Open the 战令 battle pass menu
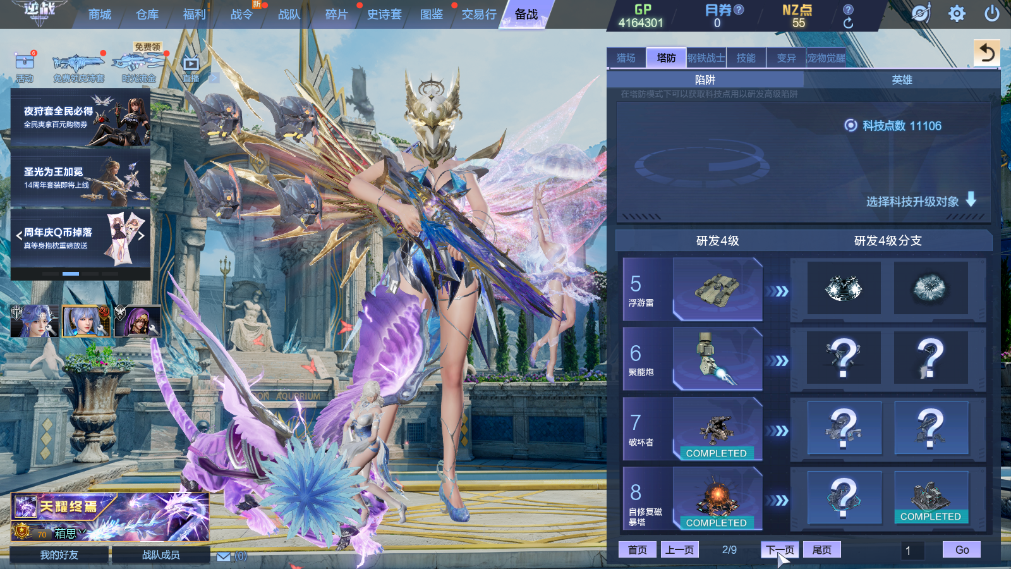1011x569 pixels. coord(242,15)
